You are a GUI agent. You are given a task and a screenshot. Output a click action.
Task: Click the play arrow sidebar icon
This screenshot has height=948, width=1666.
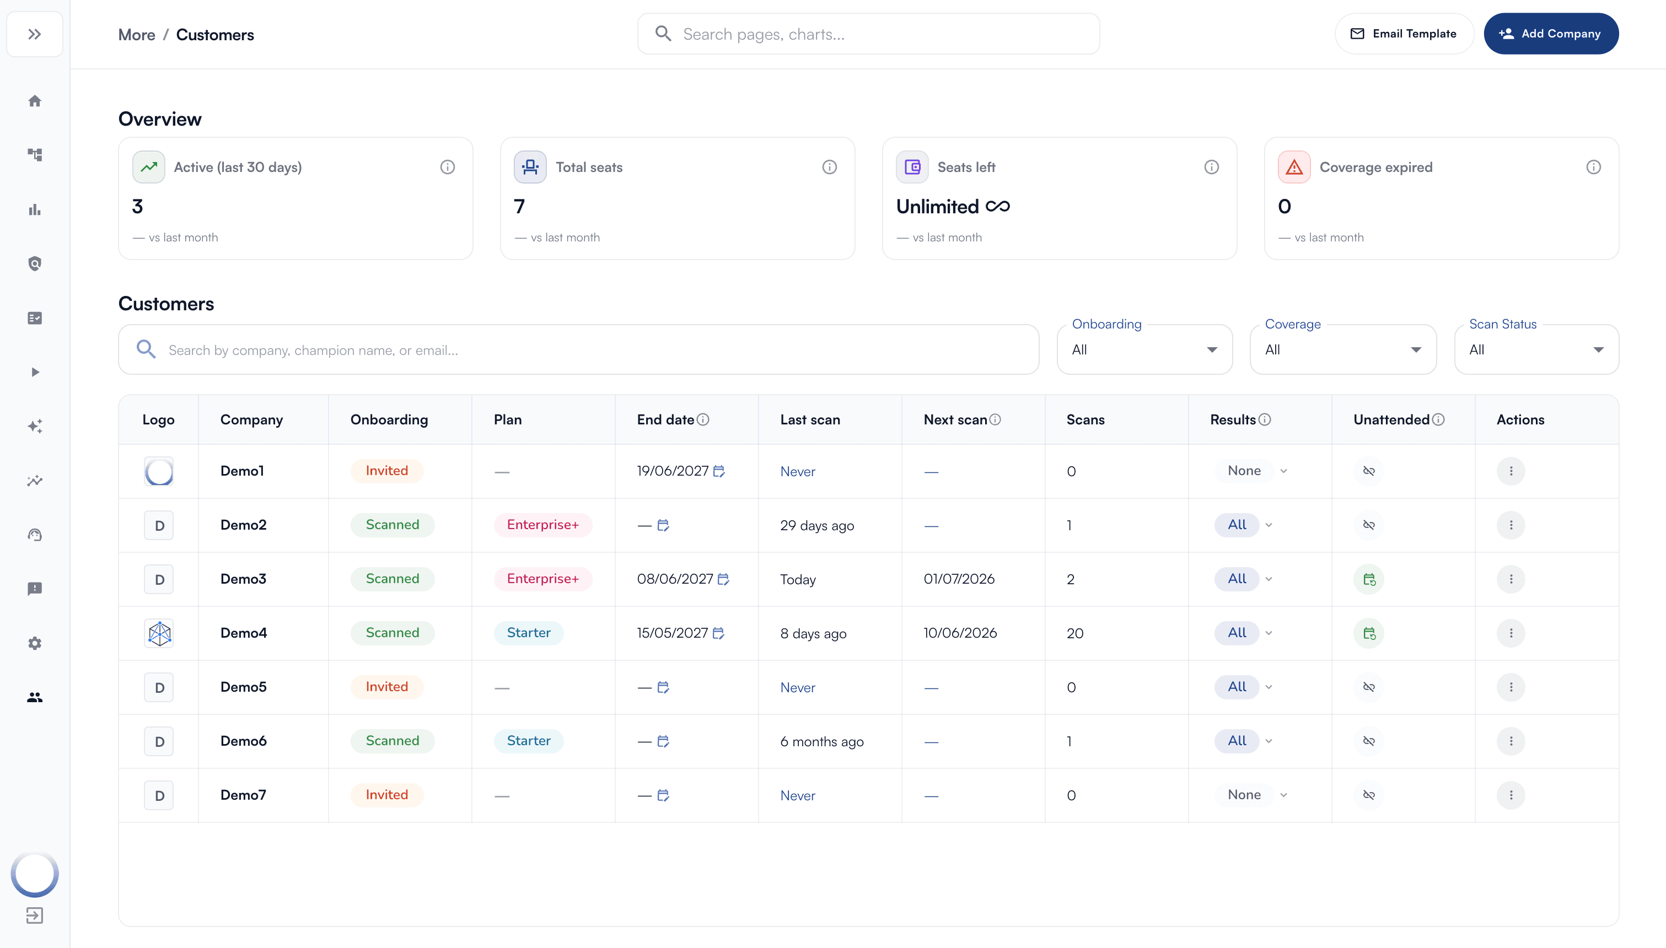[35, 373]
